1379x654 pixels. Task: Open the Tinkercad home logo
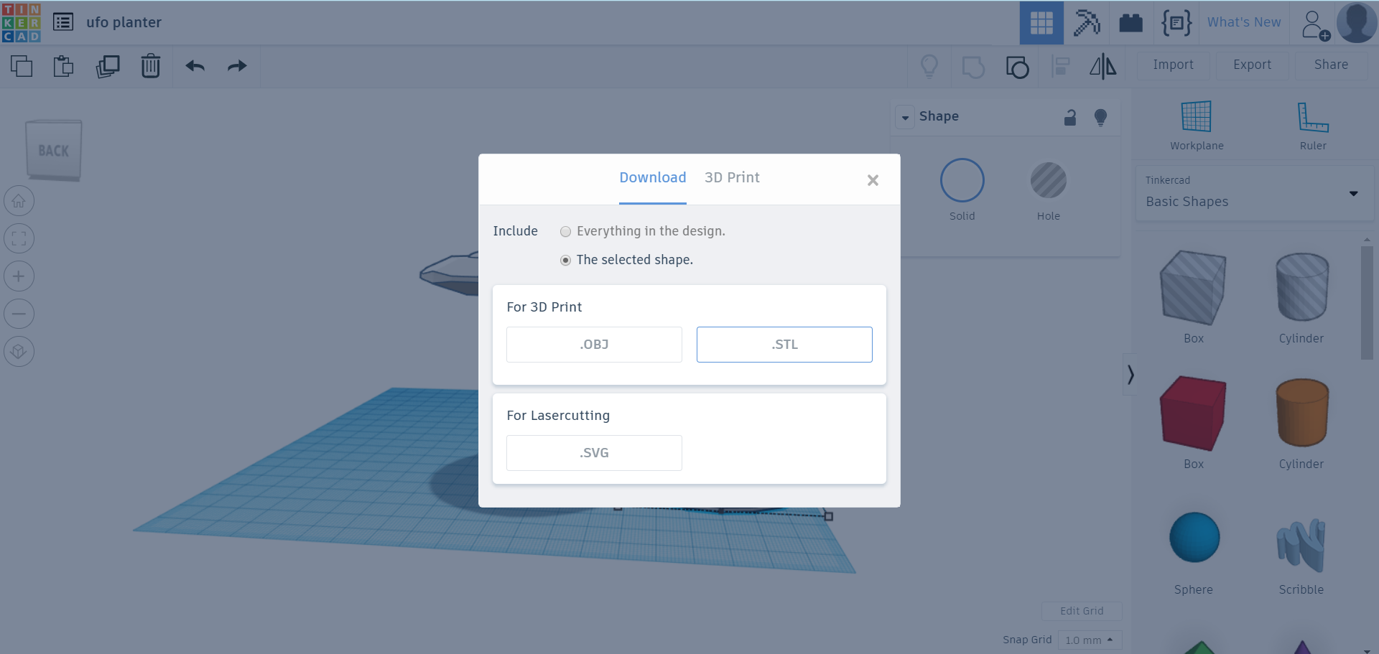(21, 22)
